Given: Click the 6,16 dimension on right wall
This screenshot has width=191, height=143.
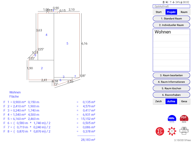Looking at the screenshot, I should [84, 44].
